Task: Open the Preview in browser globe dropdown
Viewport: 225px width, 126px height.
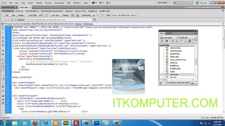Action: coord(78,15)
